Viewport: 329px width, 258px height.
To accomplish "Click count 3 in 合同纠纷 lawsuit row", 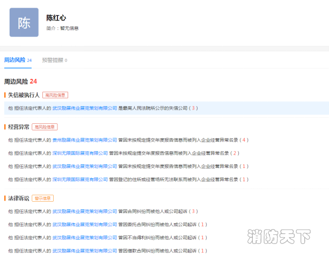I will [x=194, y=211].
